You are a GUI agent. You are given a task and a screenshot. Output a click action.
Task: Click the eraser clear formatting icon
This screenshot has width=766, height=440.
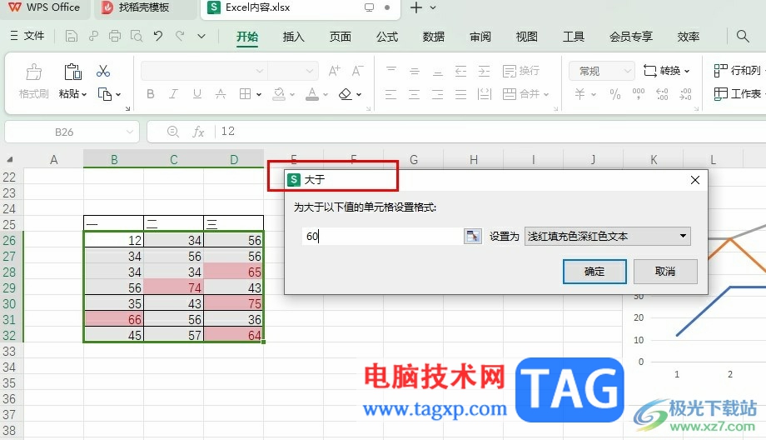tap(346, 94)
